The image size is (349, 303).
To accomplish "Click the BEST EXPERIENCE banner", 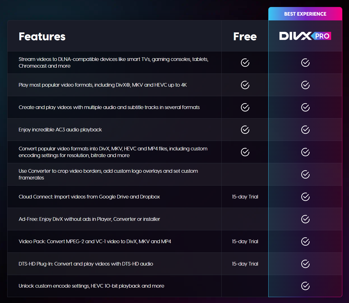I will point(305,14).
